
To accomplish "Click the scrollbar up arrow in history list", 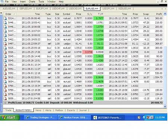I will point(165,14).
